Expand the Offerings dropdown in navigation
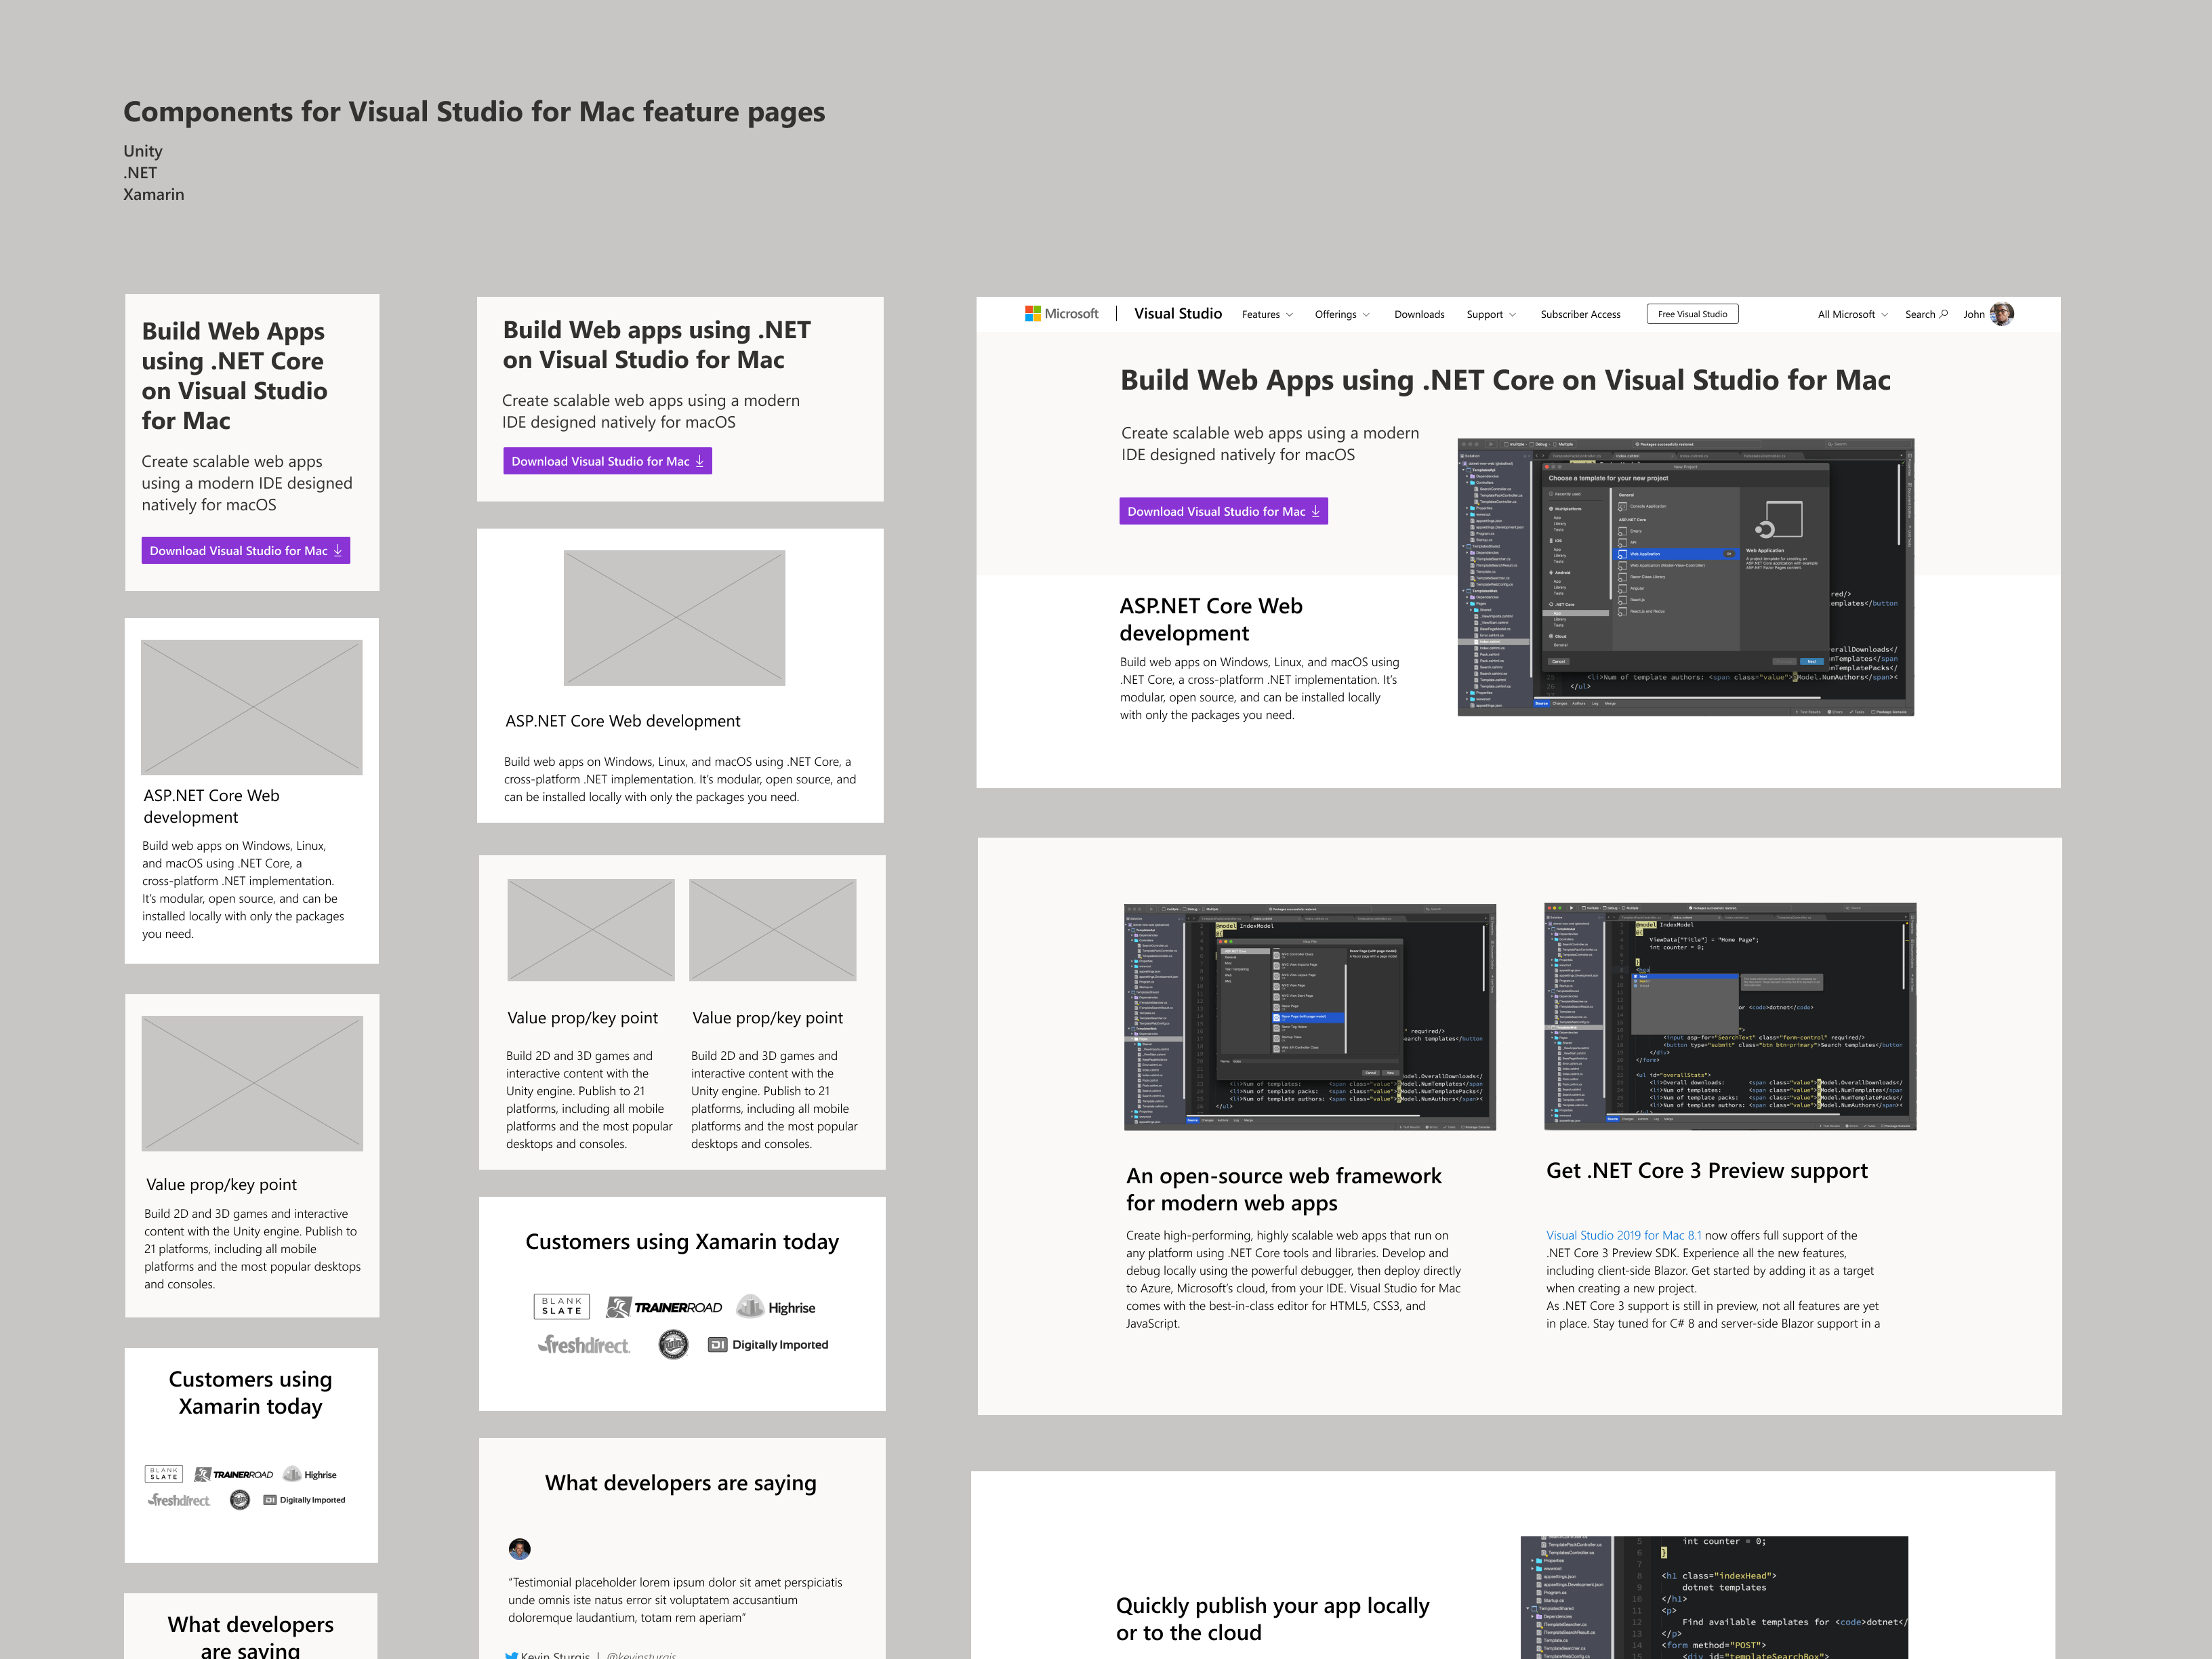 [x=1342, y=314]
